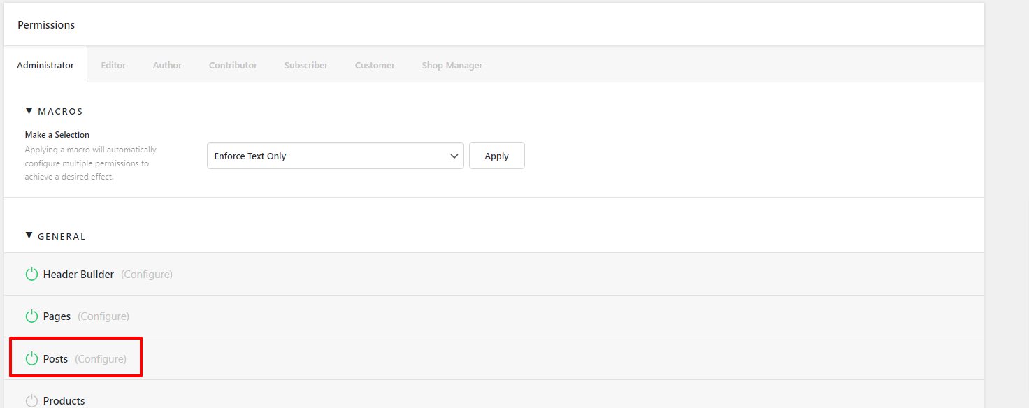
Task: Click the Products row label
Action: click(64, 401)
